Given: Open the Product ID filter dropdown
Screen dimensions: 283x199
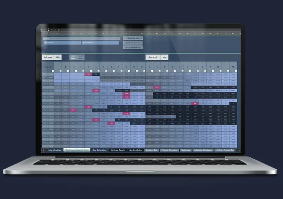Looking at the screenshot, I should coord(53,71).
